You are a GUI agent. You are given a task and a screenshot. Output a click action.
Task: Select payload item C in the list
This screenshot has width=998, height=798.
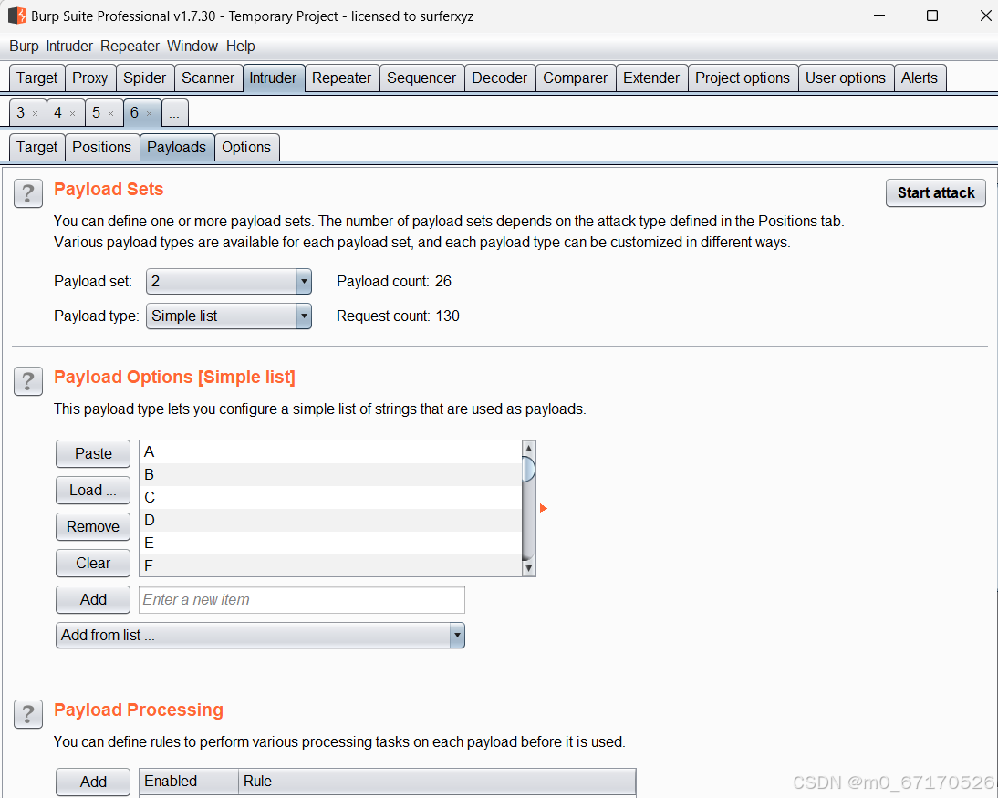tap(330, 498)
